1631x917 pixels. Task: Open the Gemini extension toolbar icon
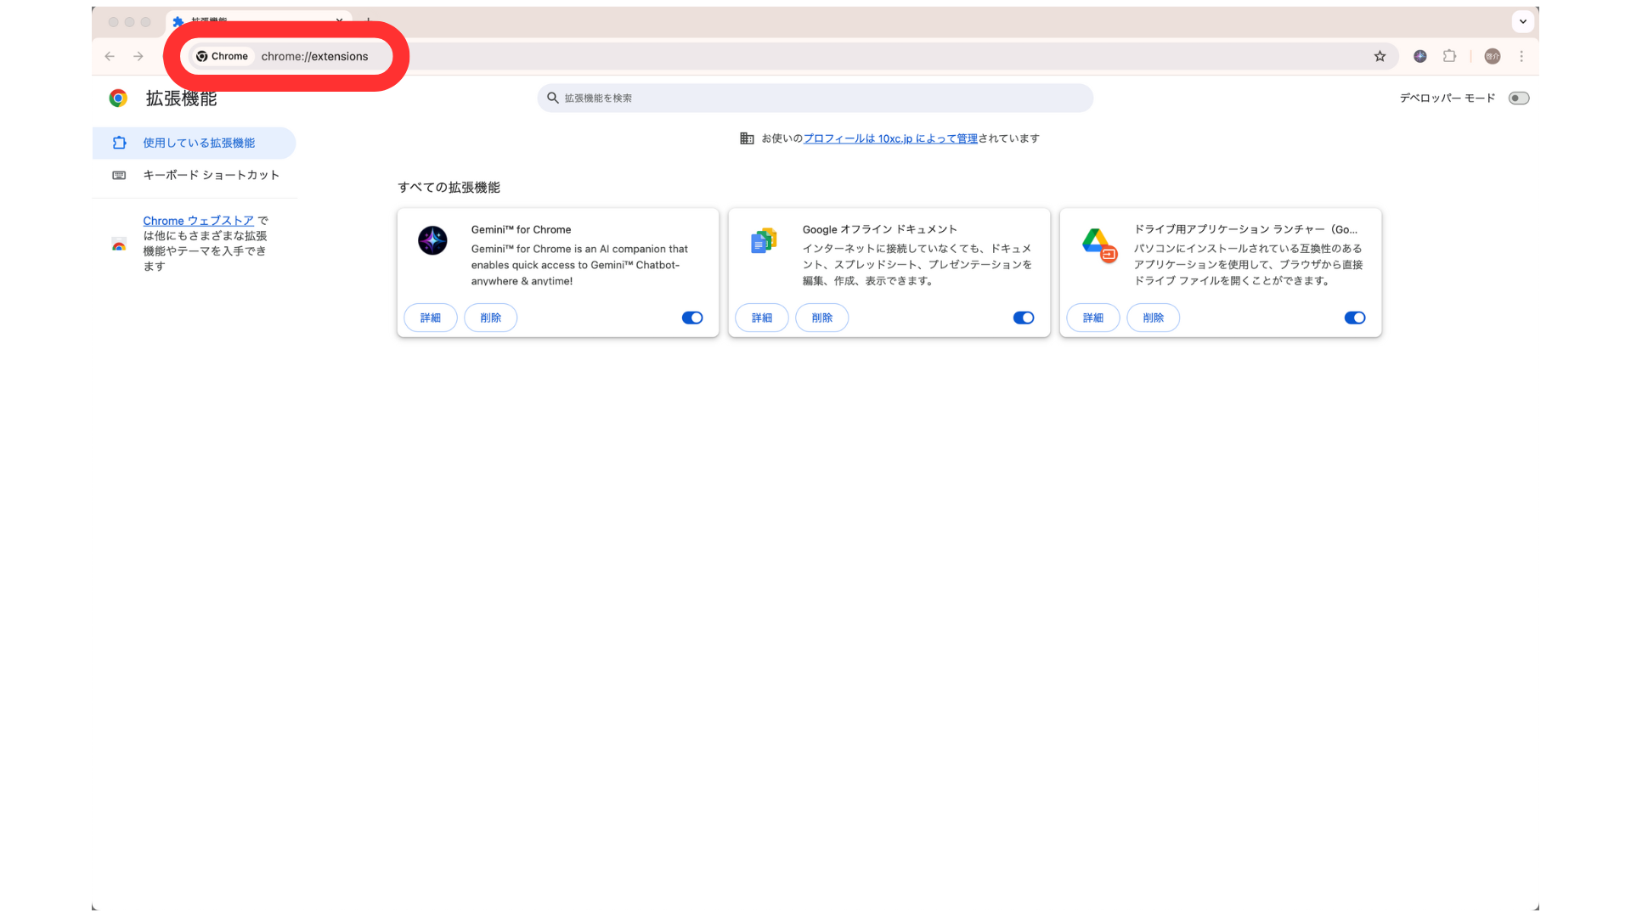1420,56
